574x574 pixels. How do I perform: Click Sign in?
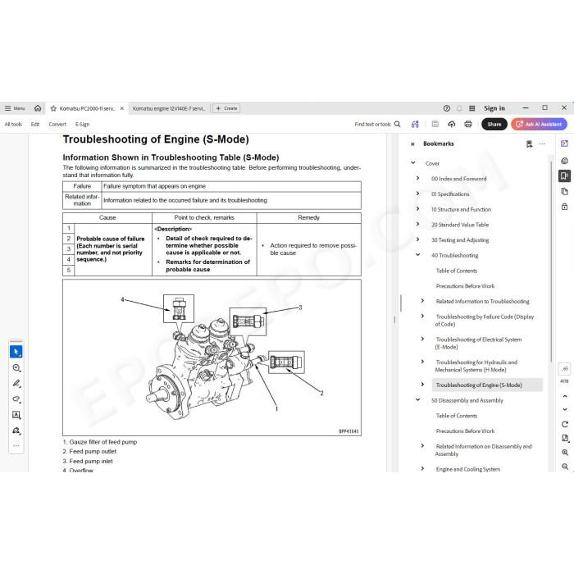pyautogui.click(x=494, y=108)
